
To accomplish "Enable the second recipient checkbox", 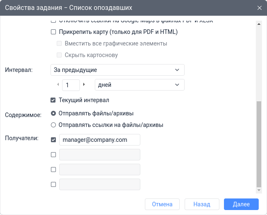I will (53, 155).
